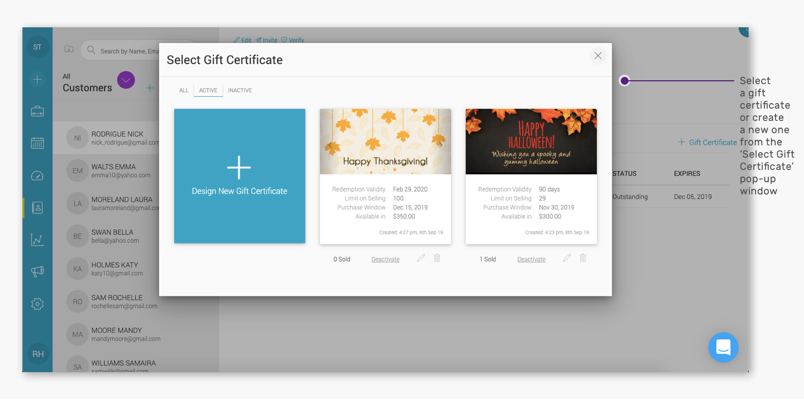The image size is (804, 400).
Task: Click the Edit link above the dialog
Action: pos(243,40)
